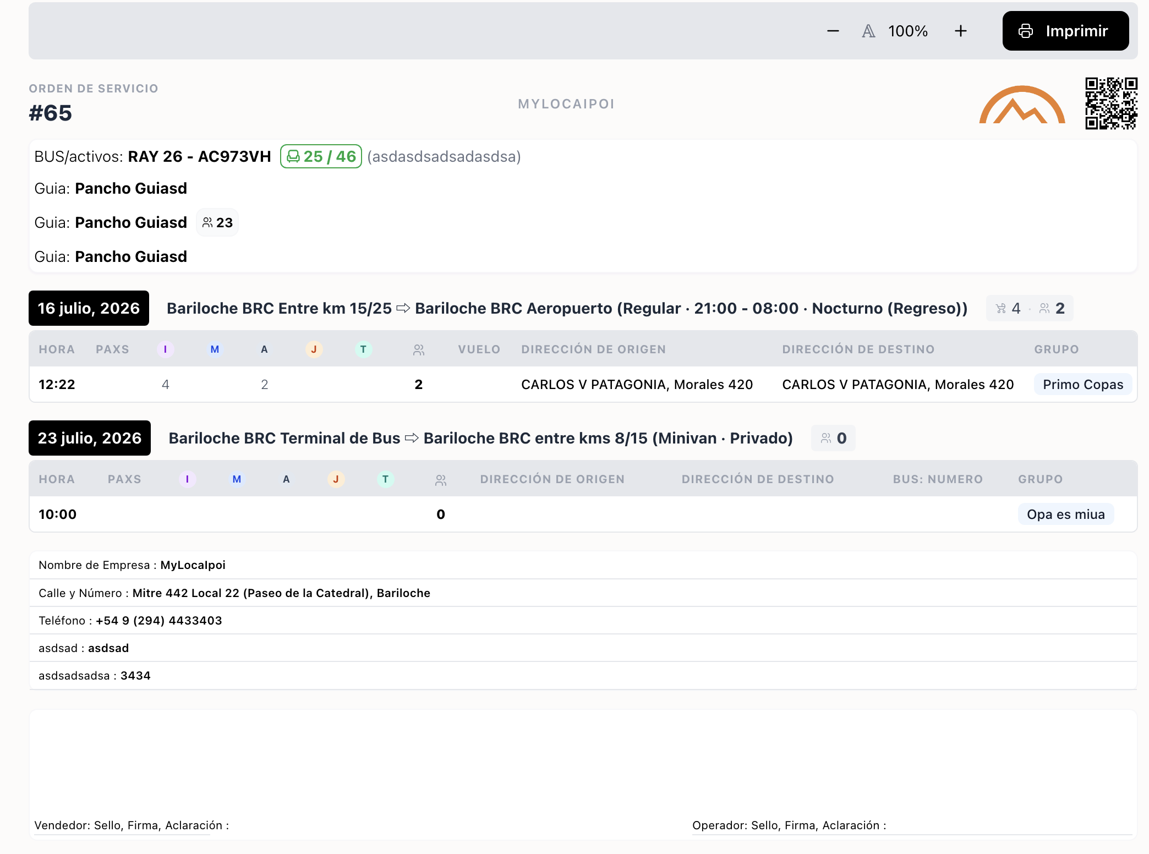
Task: Click the blue M badge in first table
Action: tap(215, 349)
